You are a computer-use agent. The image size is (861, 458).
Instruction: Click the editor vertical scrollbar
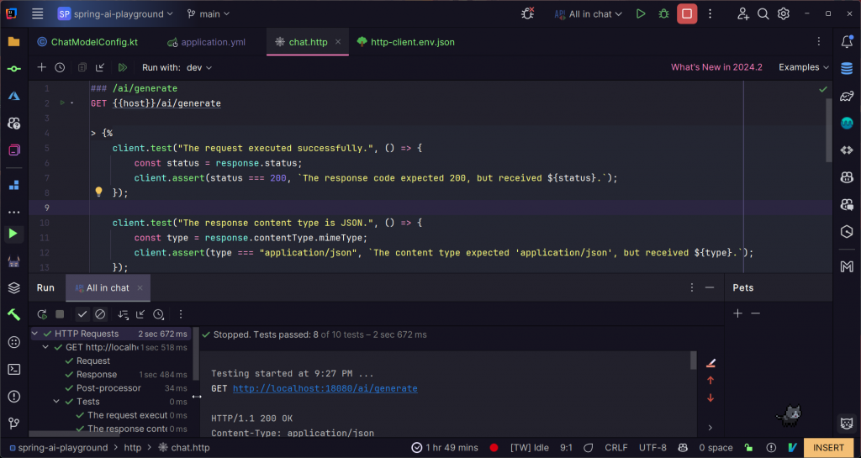pyautogui.click(x=828, y=130)
